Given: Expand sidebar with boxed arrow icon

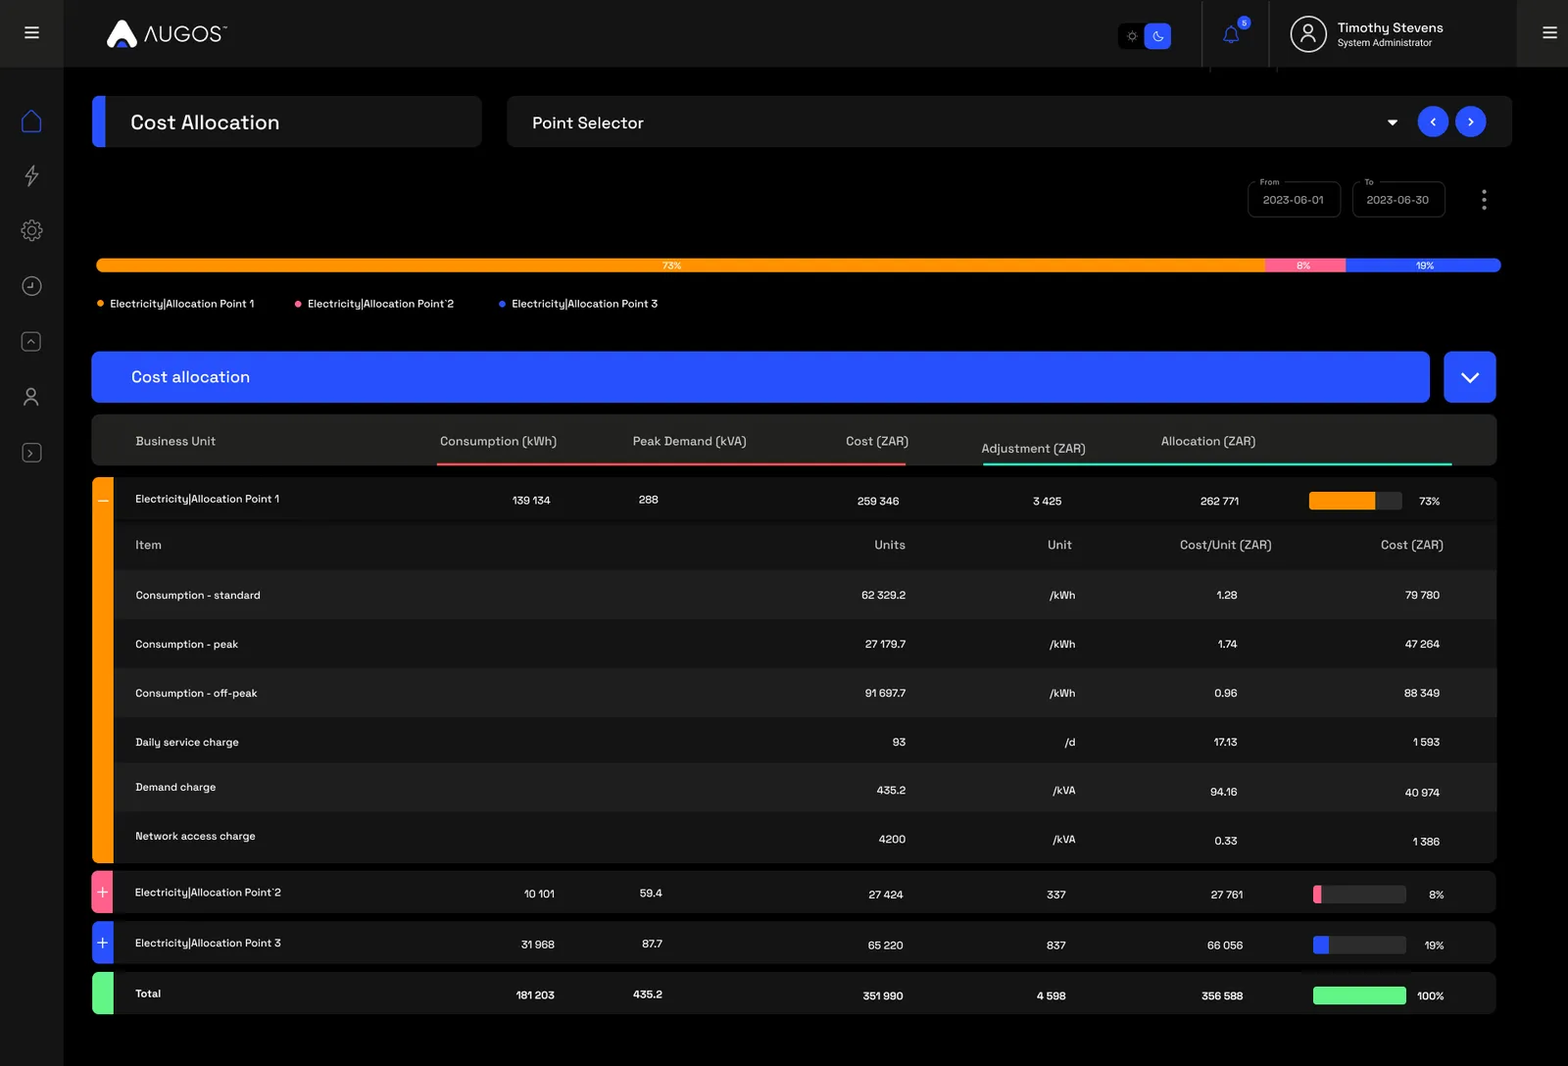Looking at the screenshot, I should 31,453.
